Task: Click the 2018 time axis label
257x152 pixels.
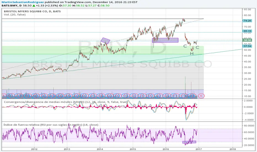Action: pyautogui.click(x=233, y=149)
